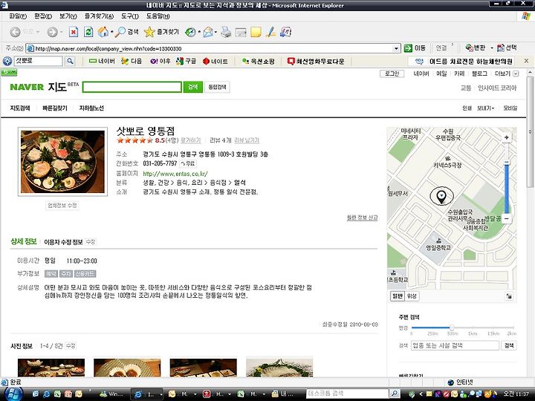535x401 pixels.
Task: Switch map to 위성 satellite view
Action: (x=412, y=296)
